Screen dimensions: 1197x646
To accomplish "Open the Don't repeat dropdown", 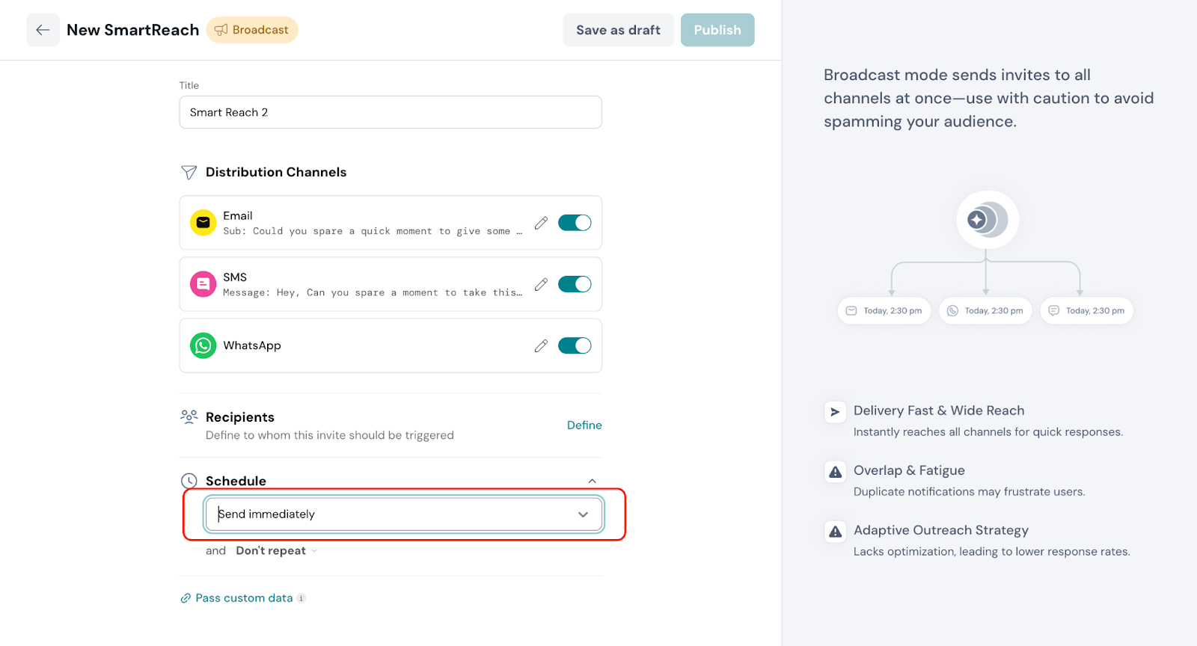I will tap(276, 551).
